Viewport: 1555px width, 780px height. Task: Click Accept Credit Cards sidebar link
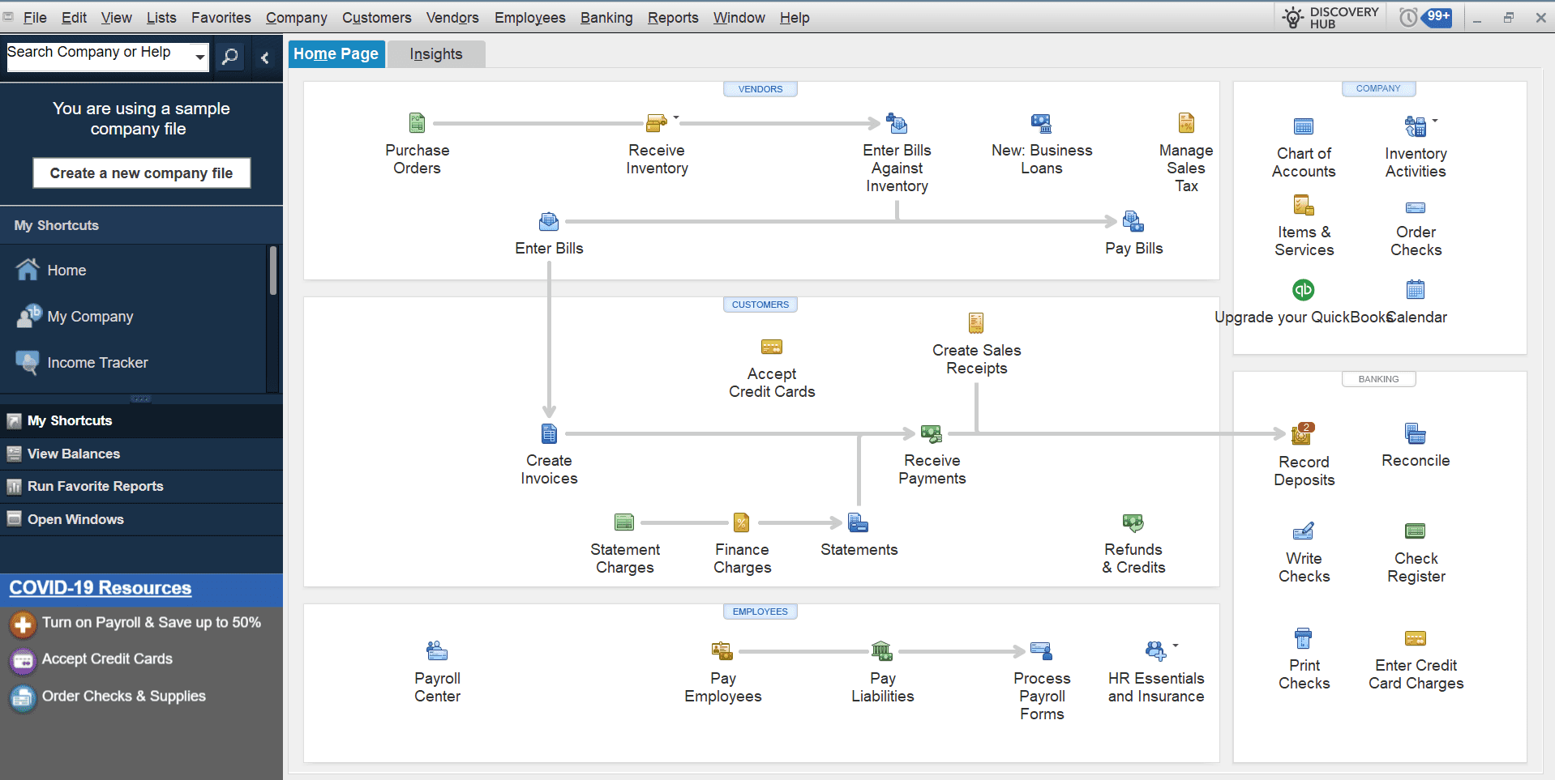(x=107, y=659)
